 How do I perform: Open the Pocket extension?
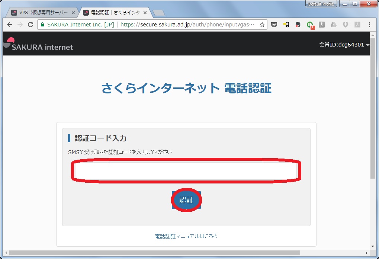274,25
